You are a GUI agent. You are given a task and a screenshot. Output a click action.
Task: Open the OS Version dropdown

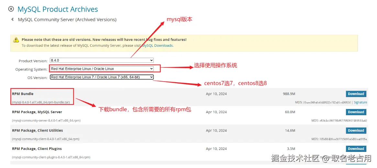click(x=102, y=77)
